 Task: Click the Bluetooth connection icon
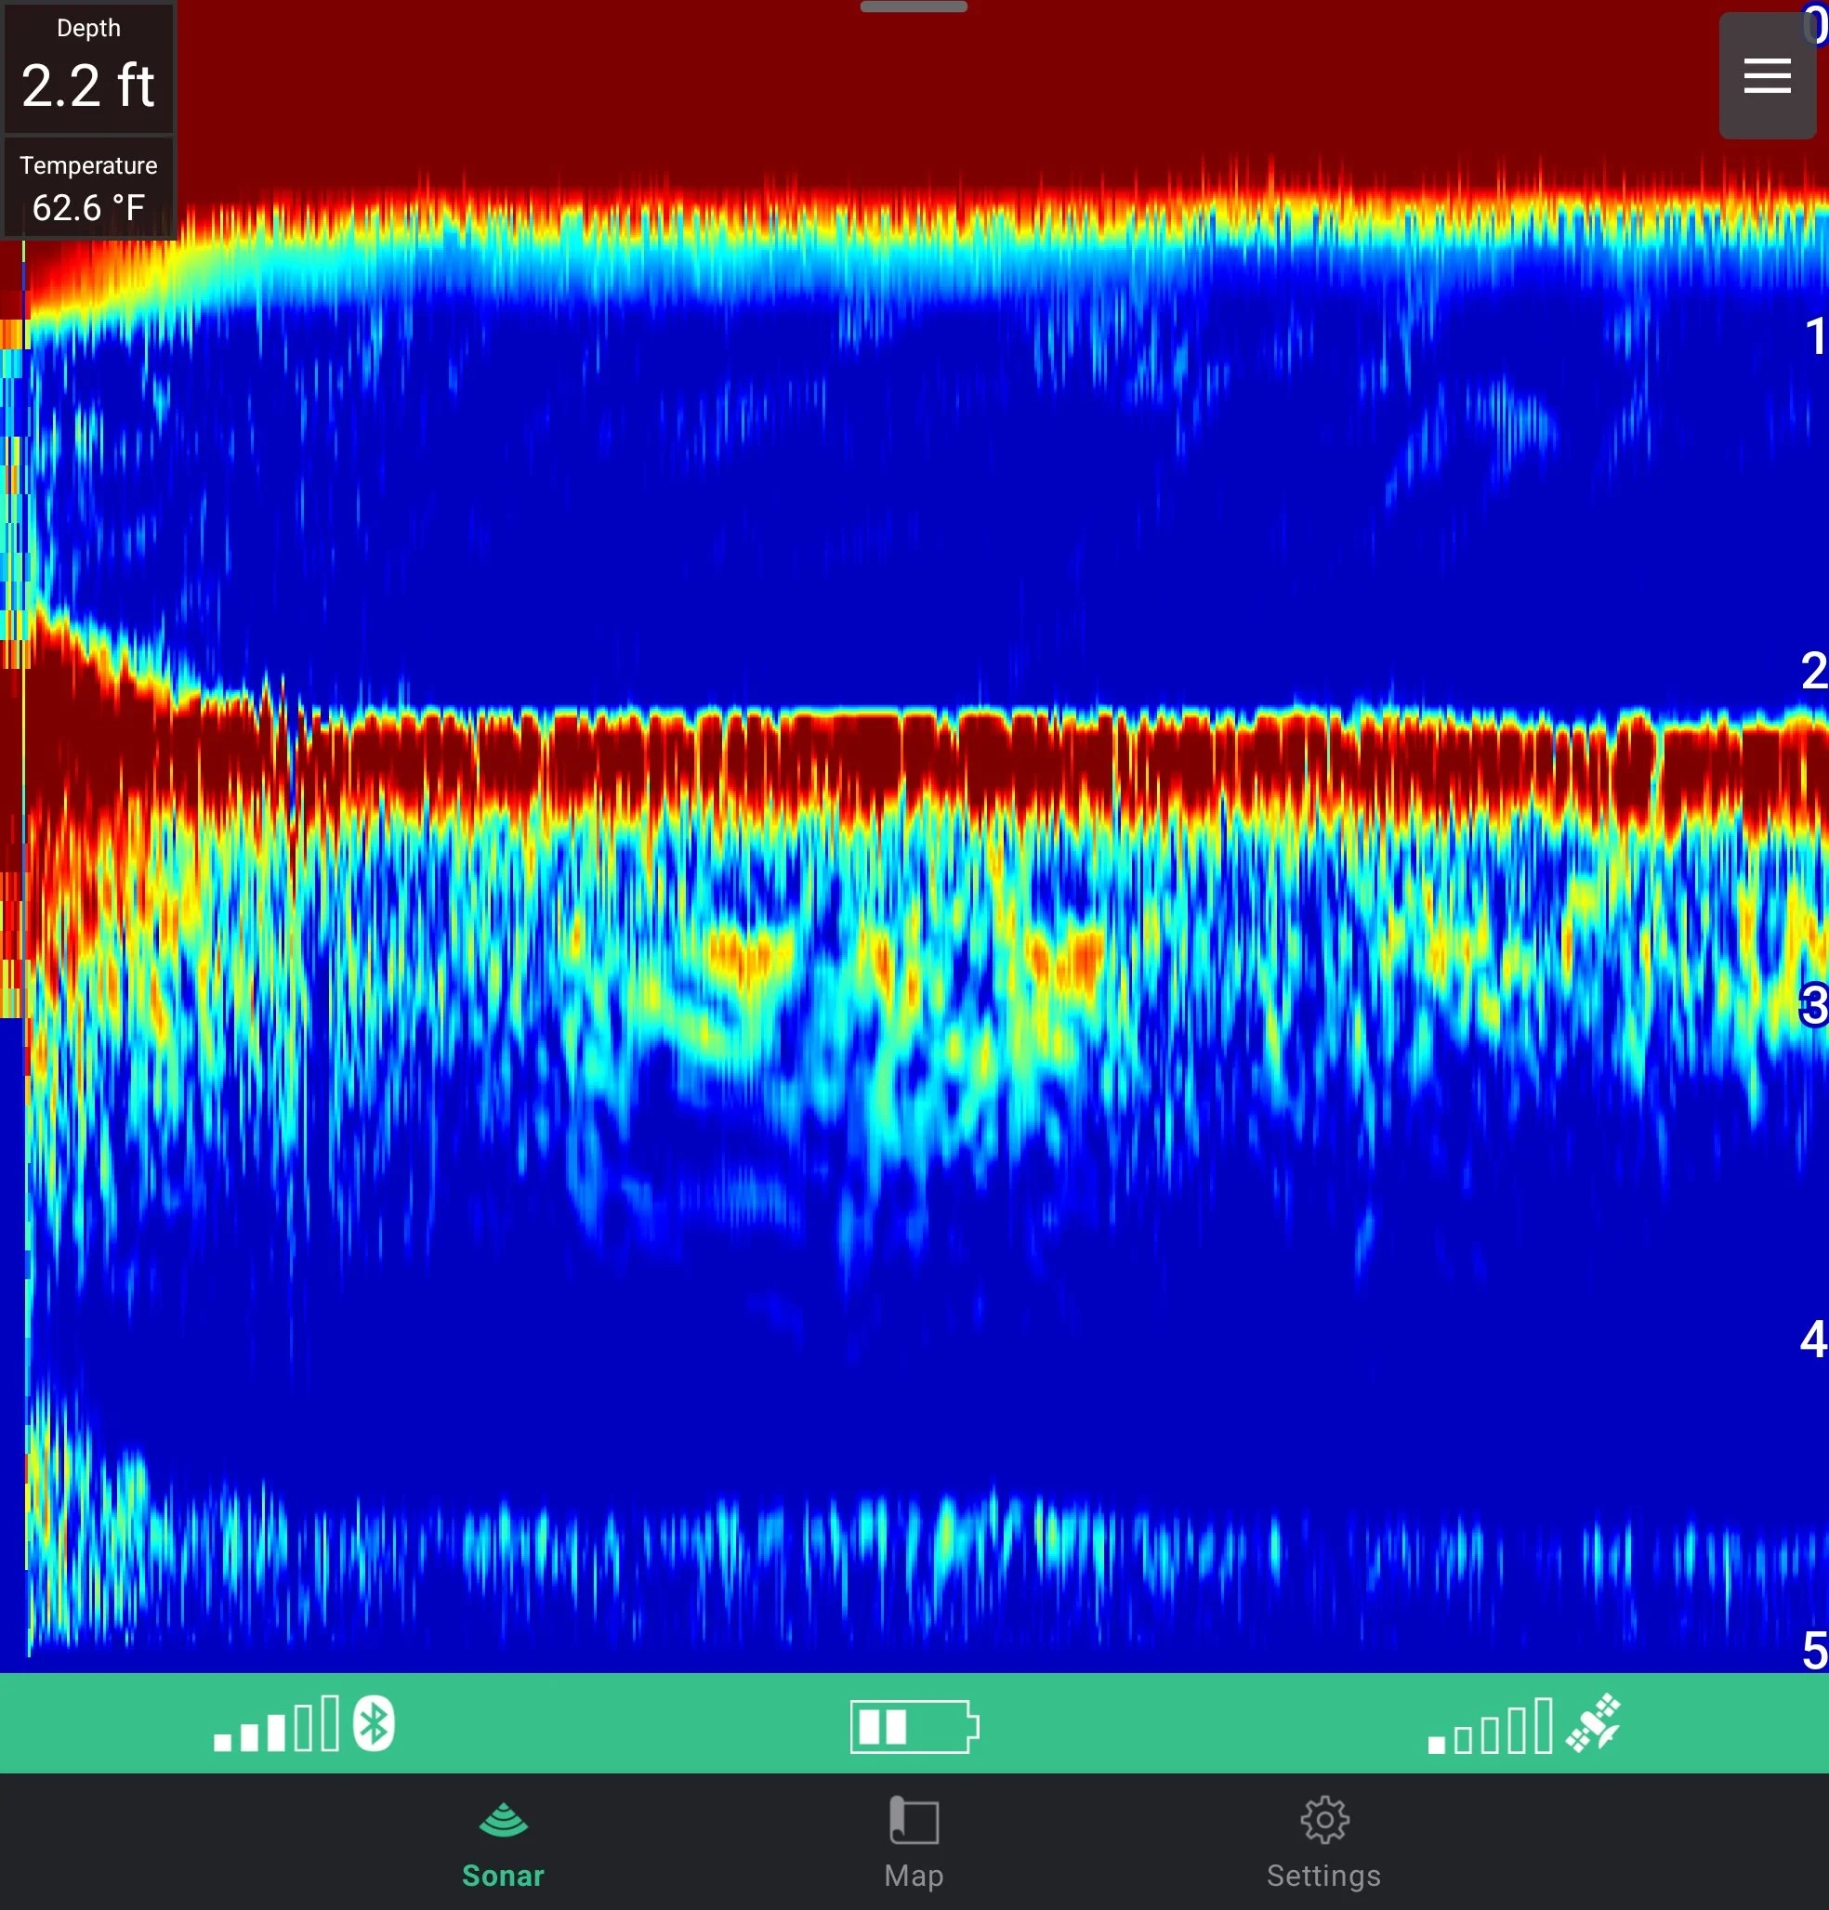[x=374, y=1724]
